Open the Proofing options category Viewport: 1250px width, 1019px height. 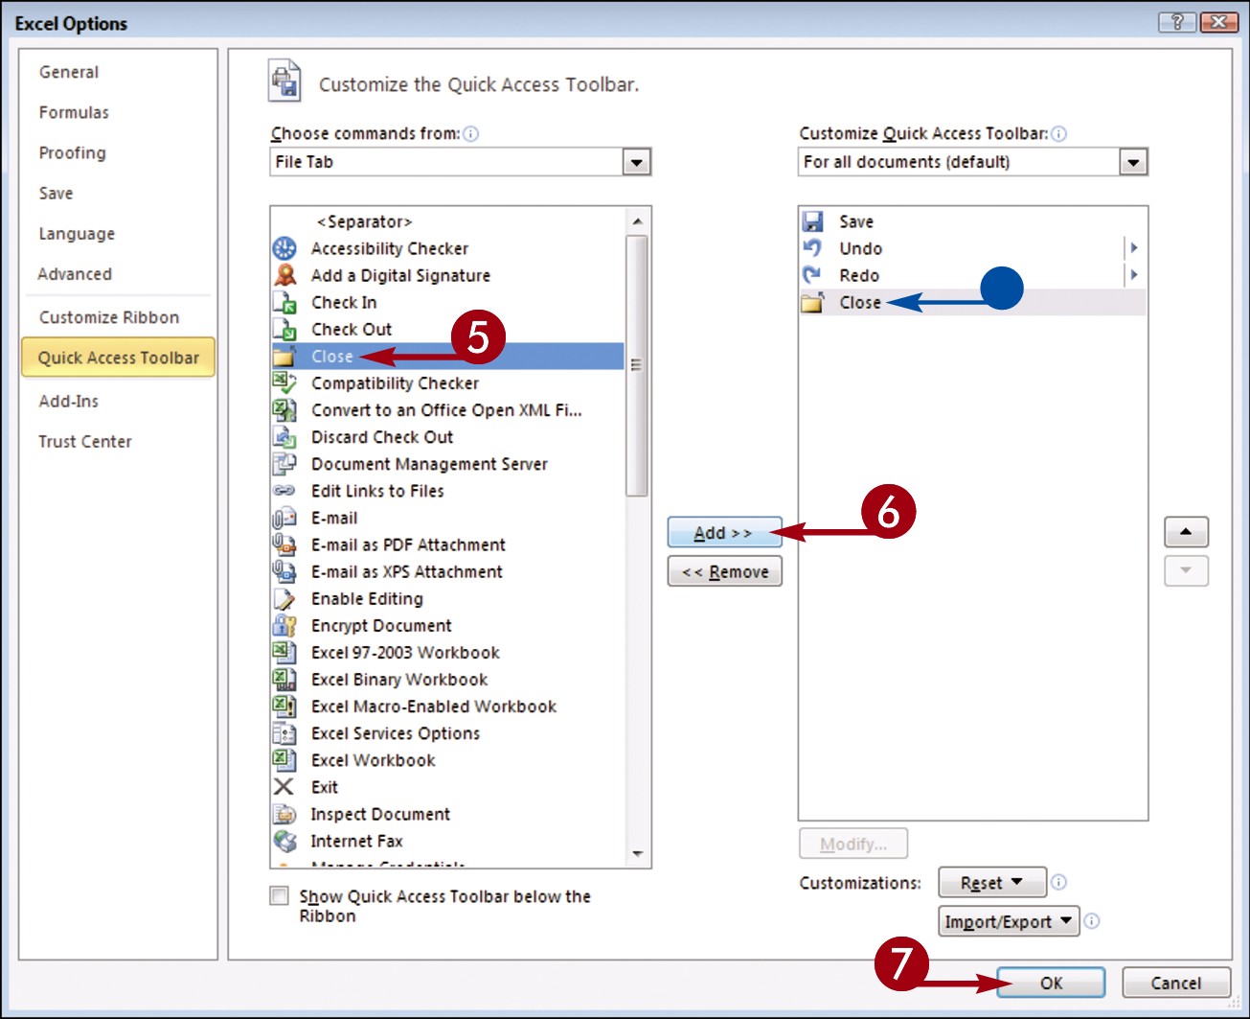pyautogui.click(x=73, y=153)
